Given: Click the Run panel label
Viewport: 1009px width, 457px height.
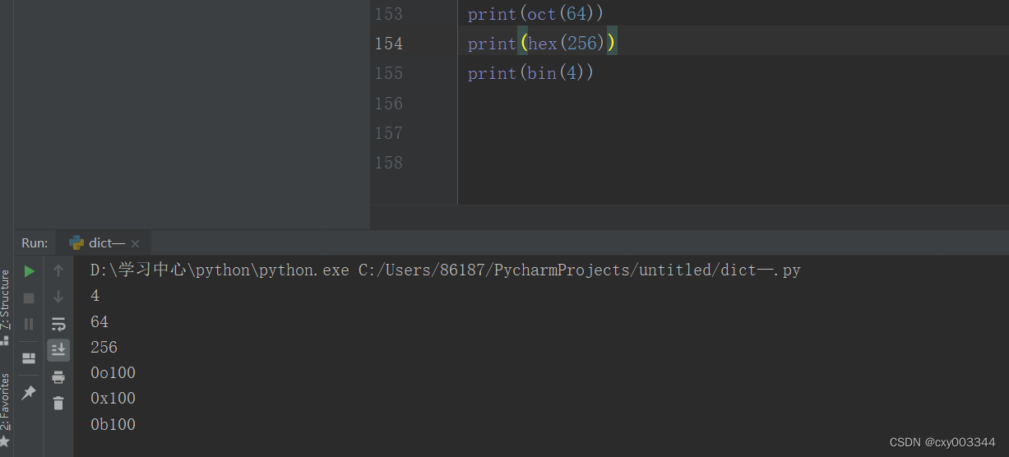Looking at the screenshot, I should 35,242.
